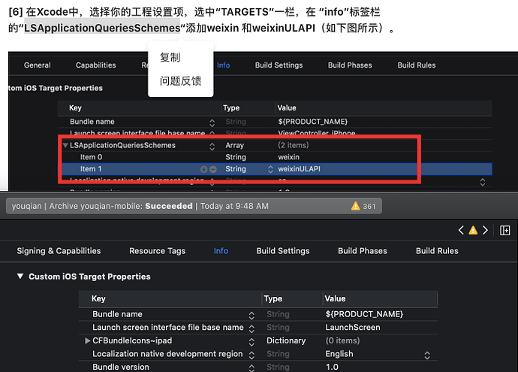Click the highlighted LSApplicationQueriesSchemes text in the instructions

tap(102, 28)
